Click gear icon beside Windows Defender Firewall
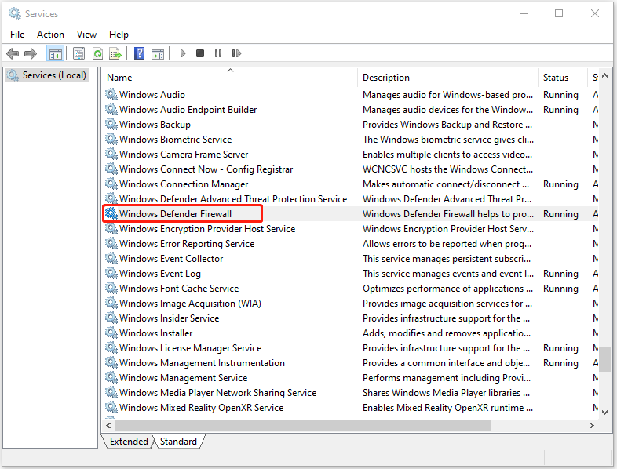Viewport: 617px width, 469px height. pyautogui.click(x=111, y=213)
